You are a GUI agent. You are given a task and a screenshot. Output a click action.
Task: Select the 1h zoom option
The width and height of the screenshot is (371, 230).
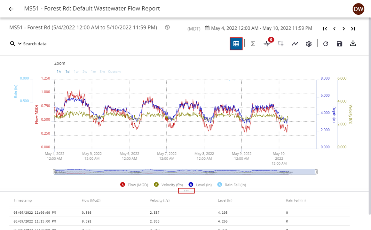(x=59, y=72)
